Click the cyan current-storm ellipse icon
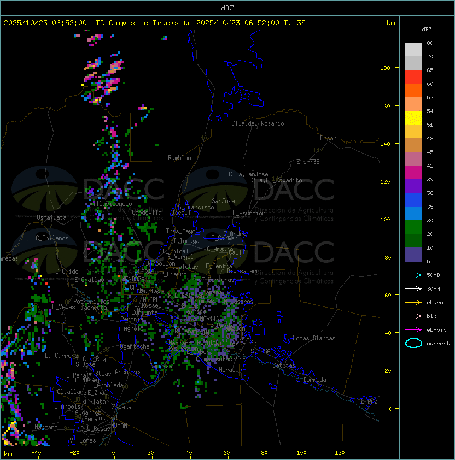The image size is (455, 460). coord(413,343)
